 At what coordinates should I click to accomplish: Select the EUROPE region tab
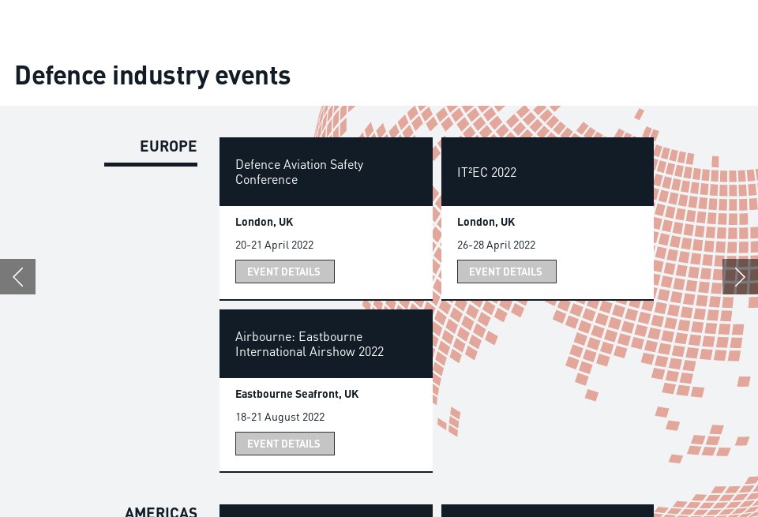pyautogui.click(x=168, y=147)
